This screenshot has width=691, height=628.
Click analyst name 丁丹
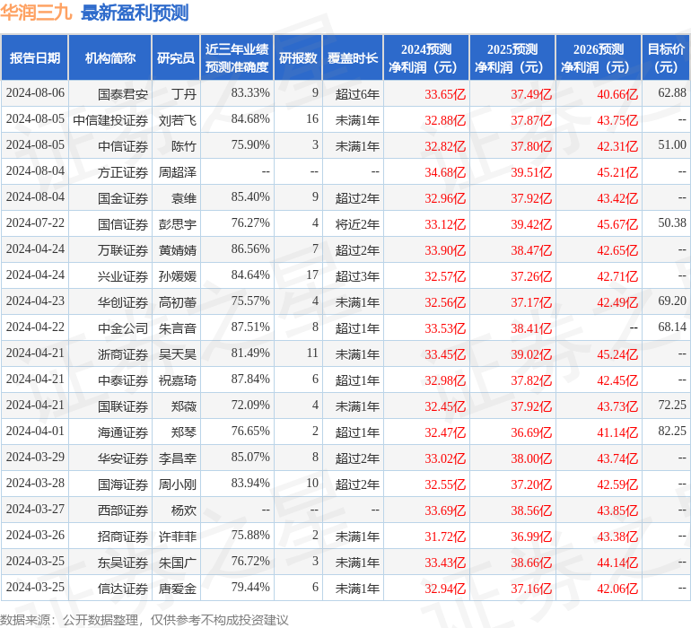(x=184, y=94)
